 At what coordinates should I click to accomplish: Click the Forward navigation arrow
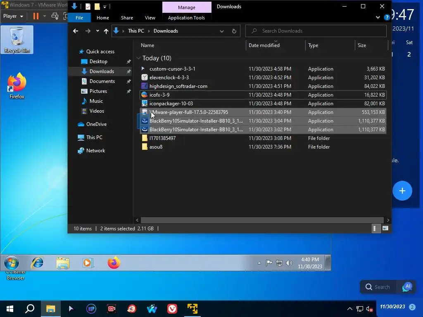click(x=88, y=31)
